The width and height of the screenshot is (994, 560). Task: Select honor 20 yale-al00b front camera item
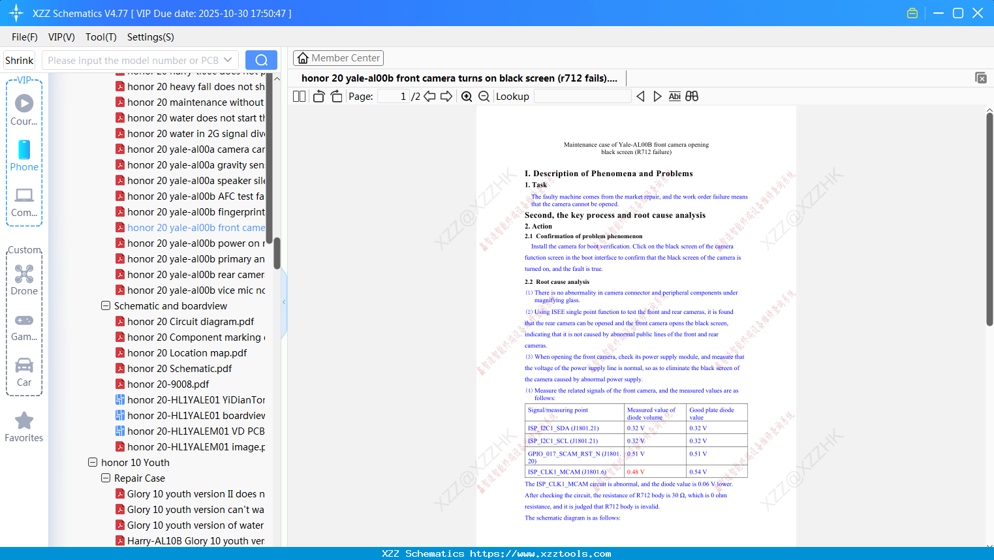tap(191, 228)
